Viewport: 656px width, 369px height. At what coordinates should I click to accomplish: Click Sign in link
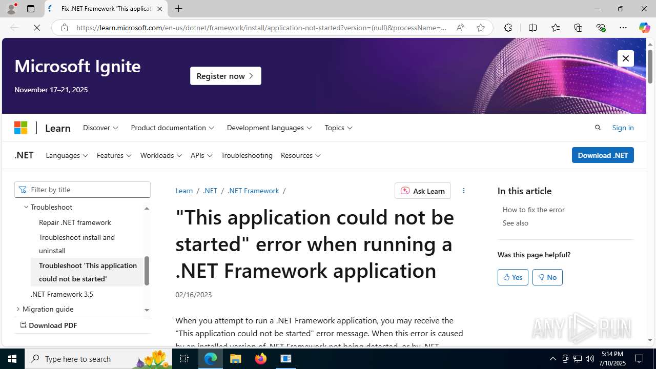(x=623, y=128)
